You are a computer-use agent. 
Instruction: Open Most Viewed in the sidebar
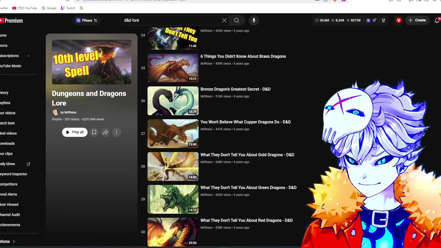coord(9,205)
